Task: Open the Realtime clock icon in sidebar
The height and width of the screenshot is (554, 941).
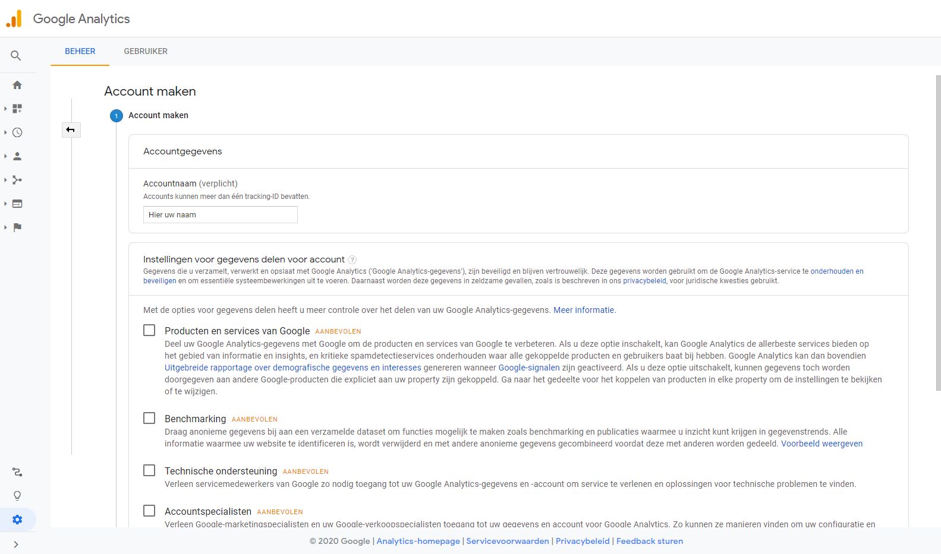Action: click(x=17, y=132)
